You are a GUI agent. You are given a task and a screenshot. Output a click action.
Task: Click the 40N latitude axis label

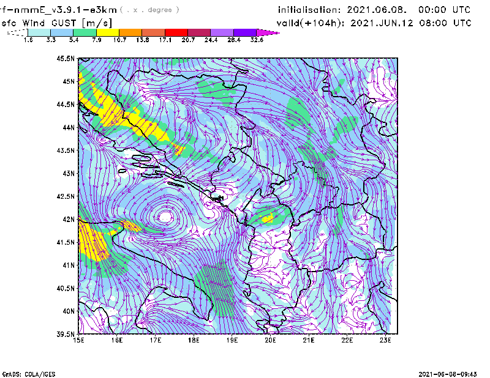click(69, 311)
